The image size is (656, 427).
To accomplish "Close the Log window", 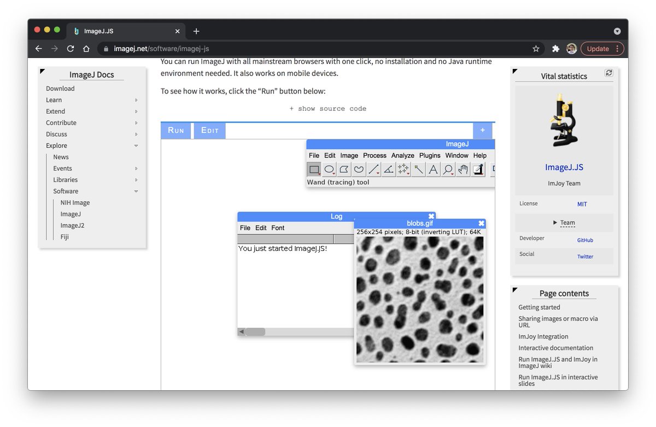I will click(431, 216).
